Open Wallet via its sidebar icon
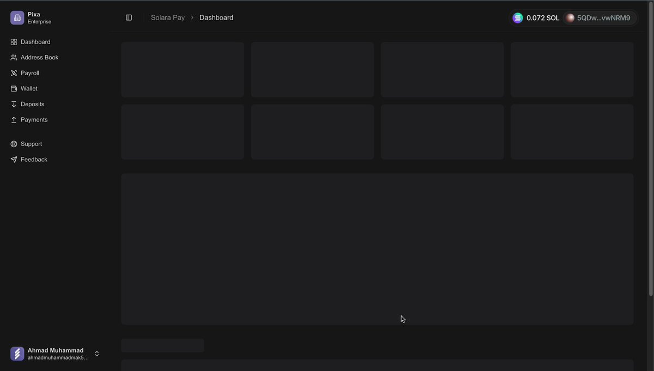 pos(13,88)
